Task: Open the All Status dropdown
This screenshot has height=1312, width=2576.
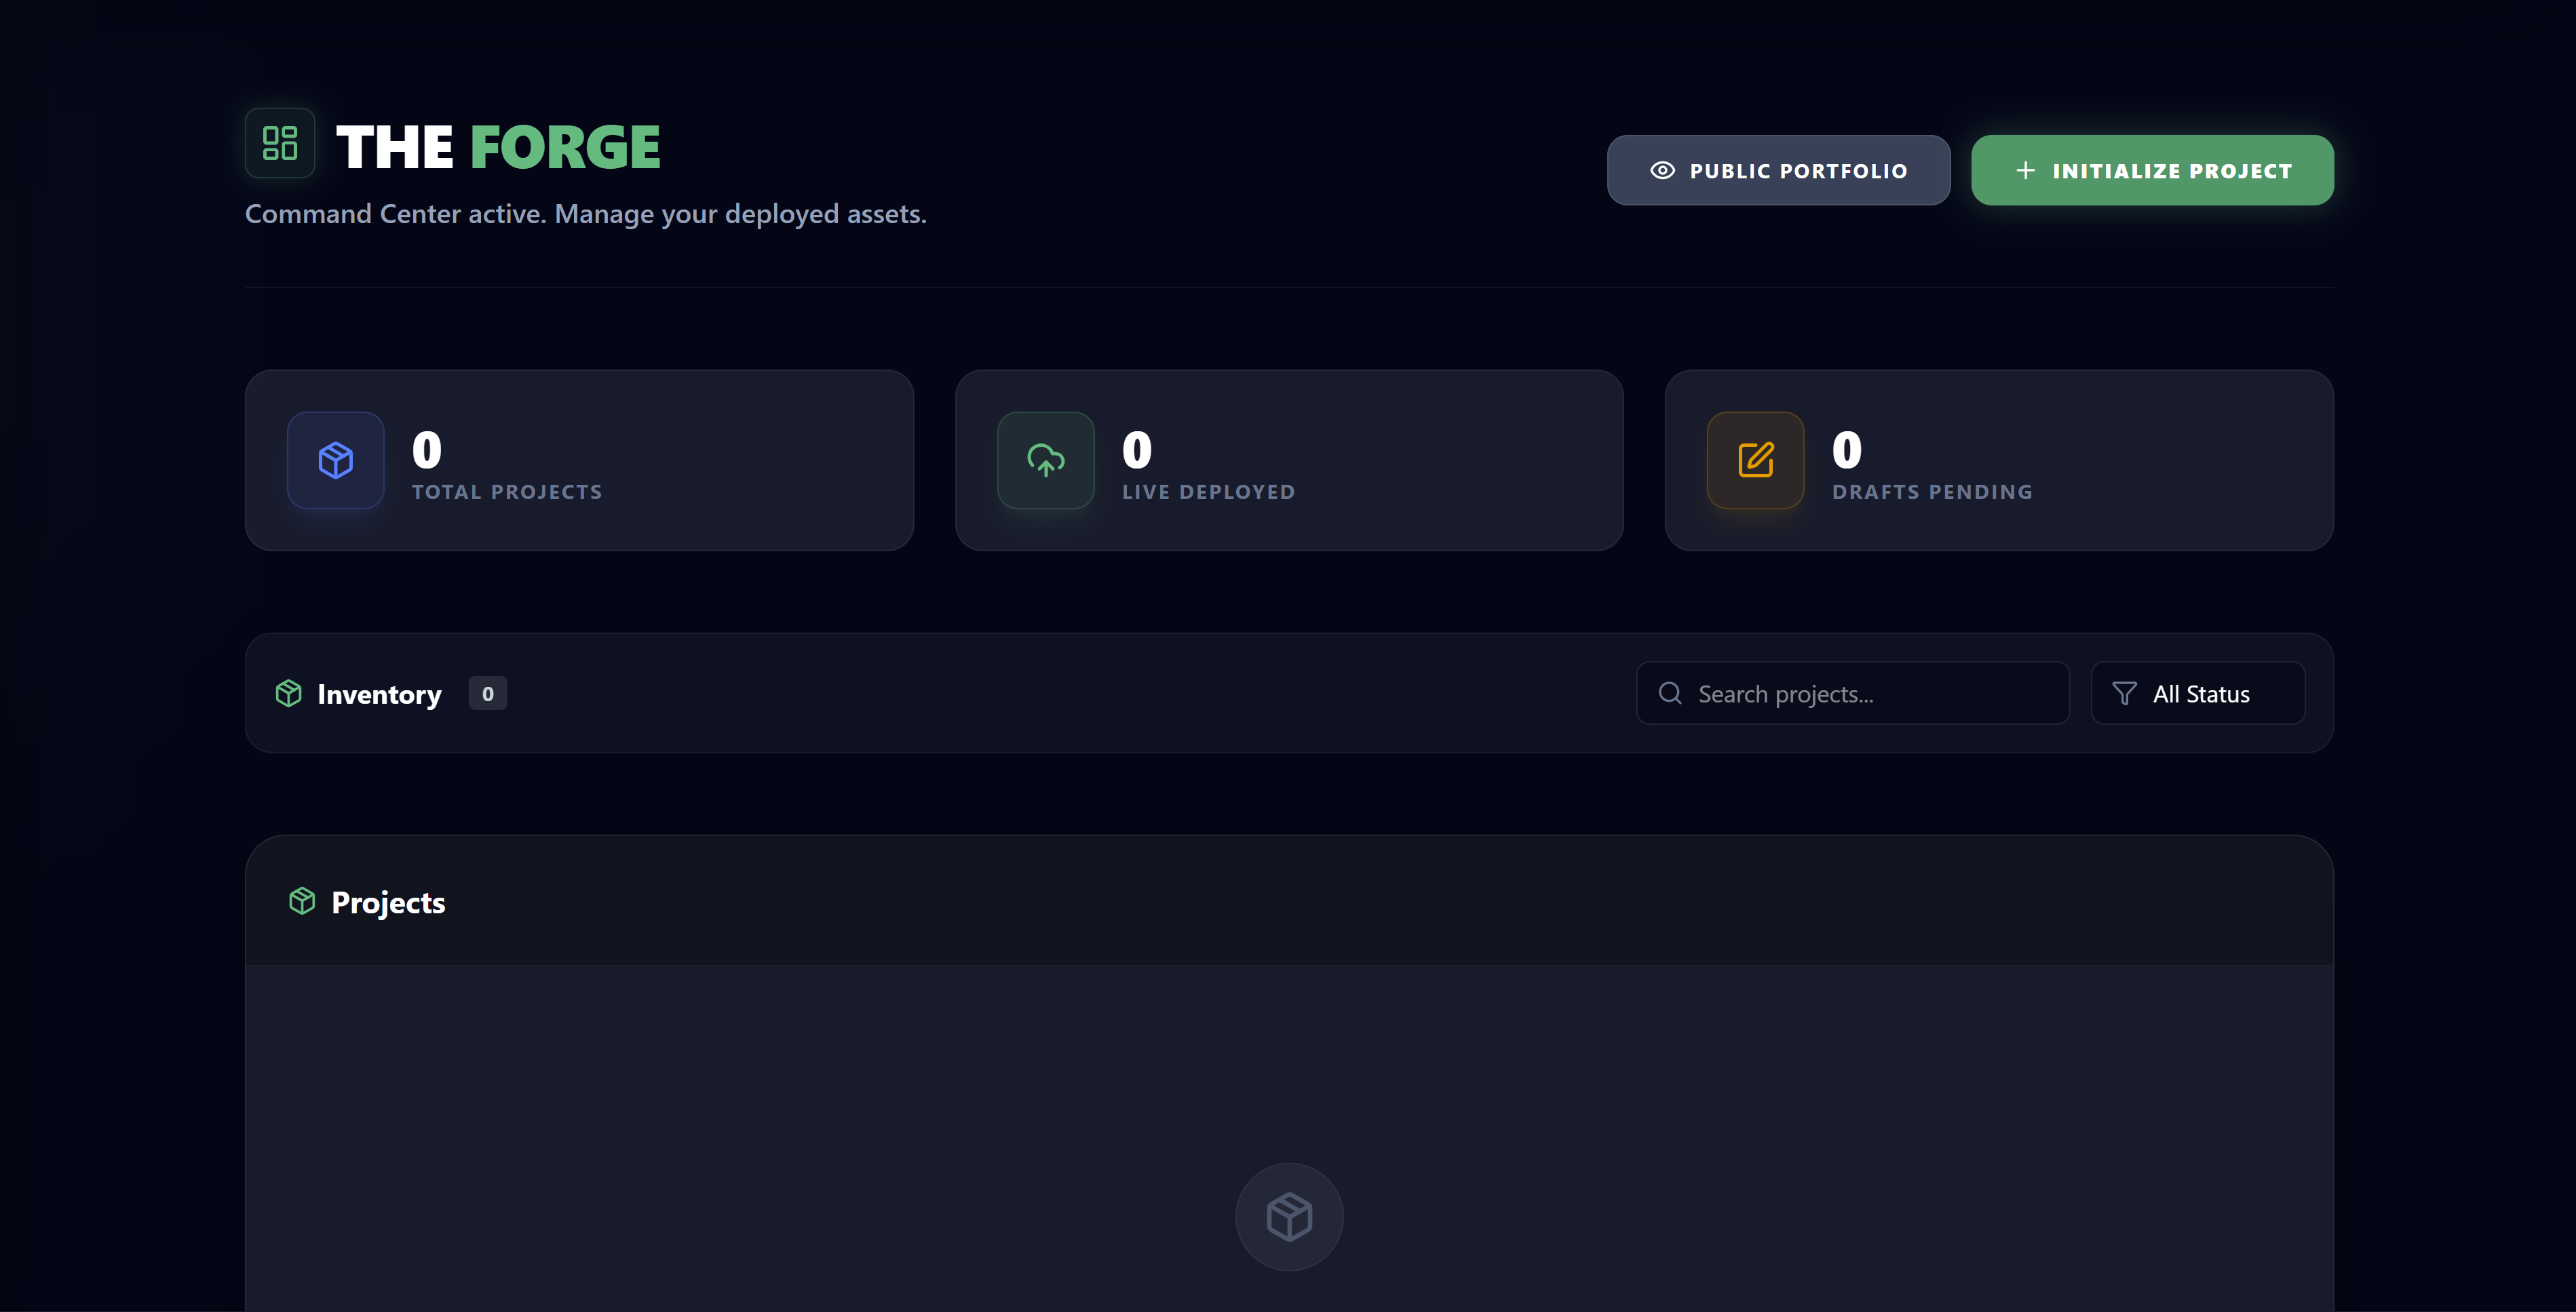Action: tap(2198, 692)
